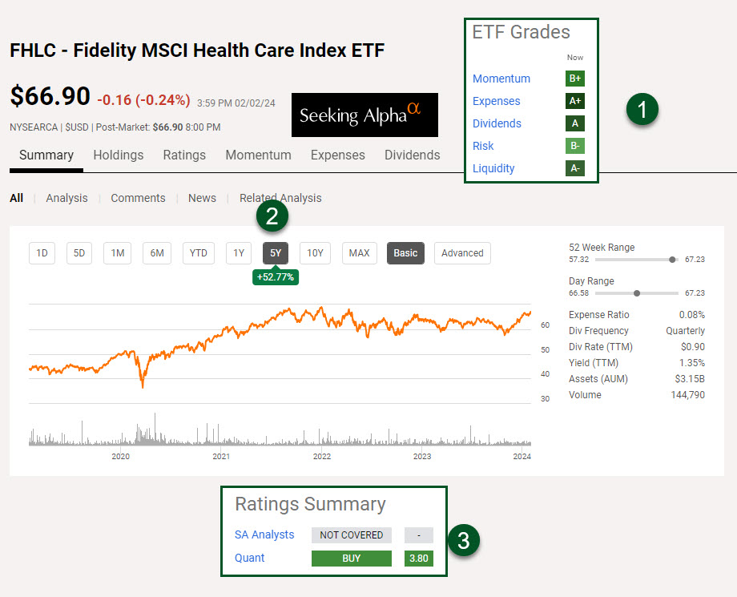Viewport: 737px width, 597px height.
Task: Click the Momentum B+ grade badge
Action: coord(574,79)
